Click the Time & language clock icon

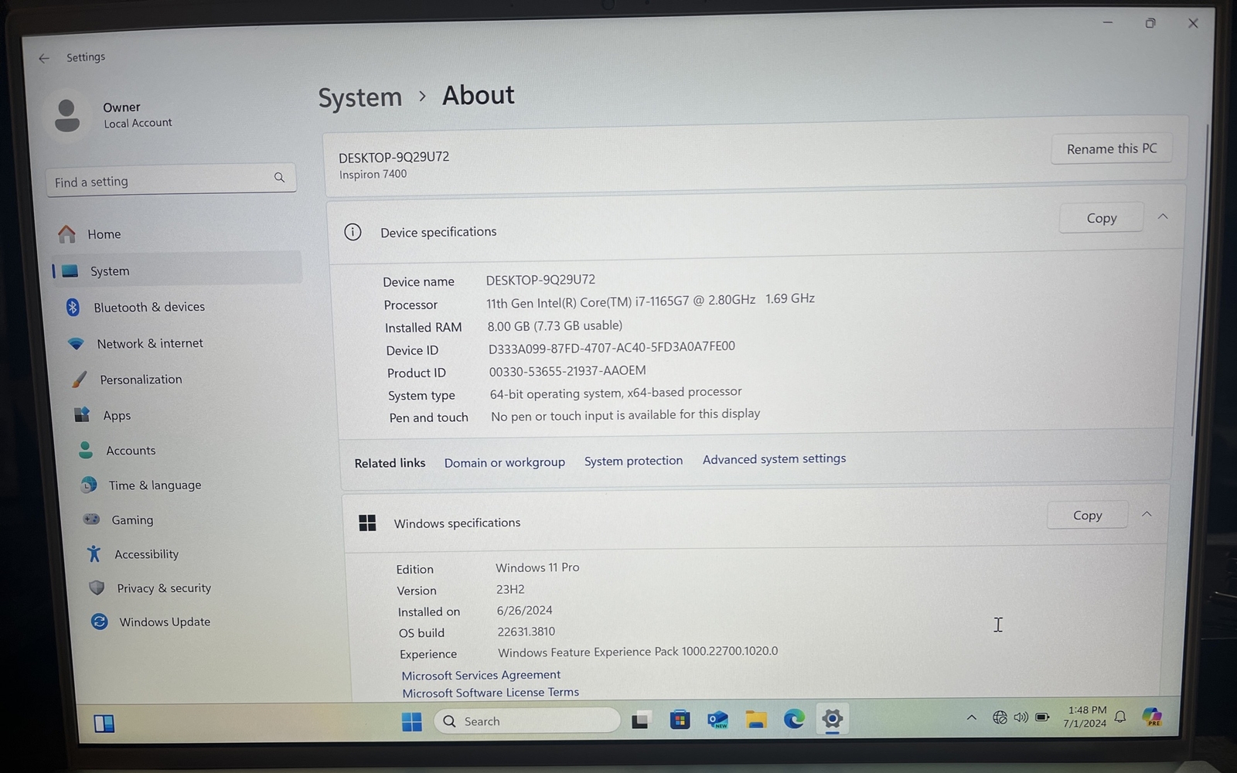(x=89, y=485)
